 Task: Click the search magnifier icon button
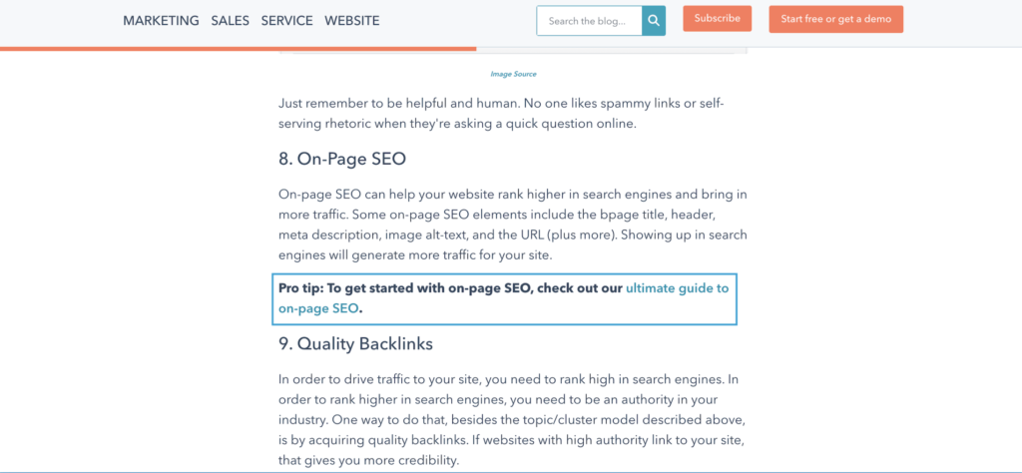click(654, 20)
